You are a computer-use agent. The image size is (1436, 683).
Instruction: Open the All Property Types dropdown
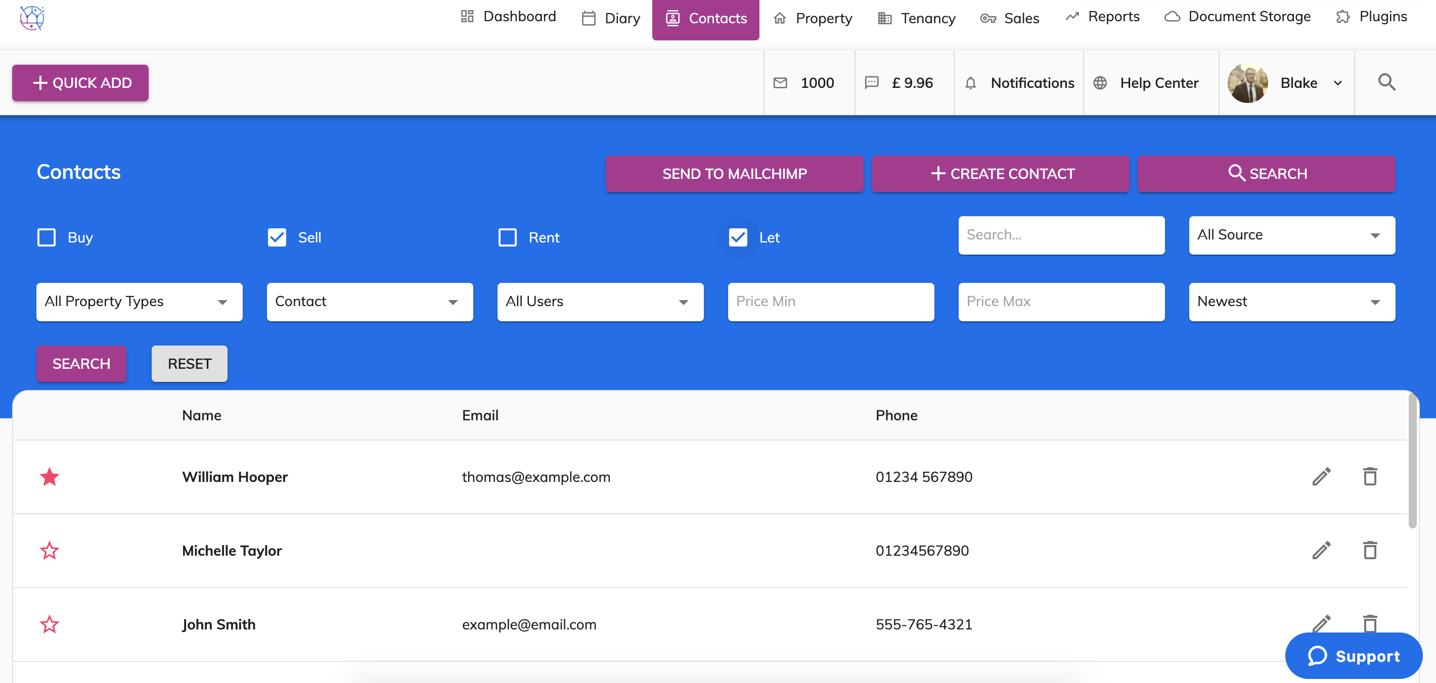[x=140, y=302]
